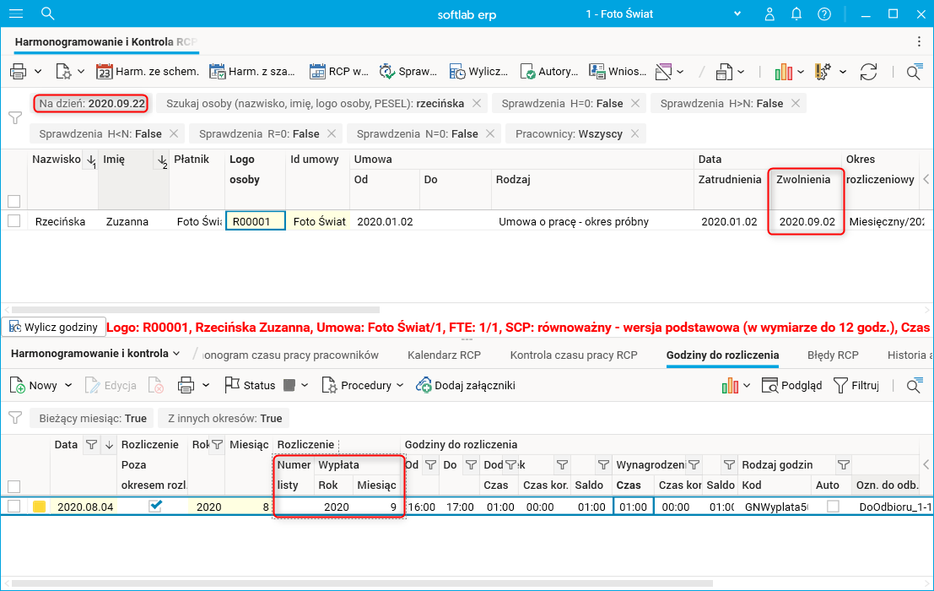
Task: Click the document settings icon in top toolbar
Action: 63,72
